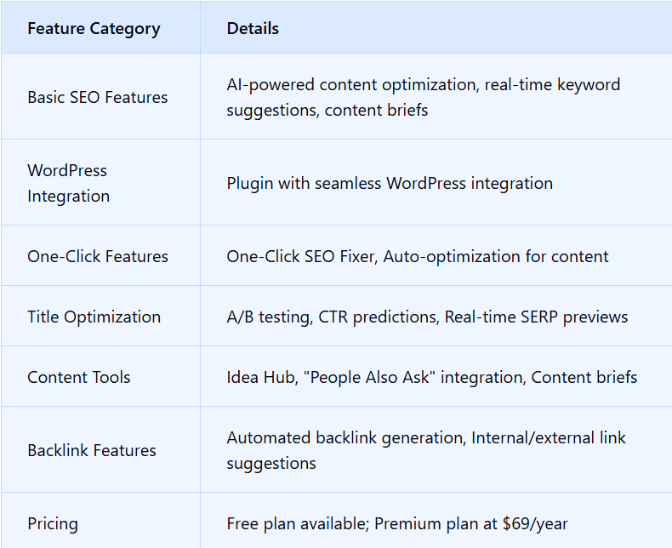This screenshot has width=672, height=548.
Task: Click the Free plan available pricing text
Action: 298,524
